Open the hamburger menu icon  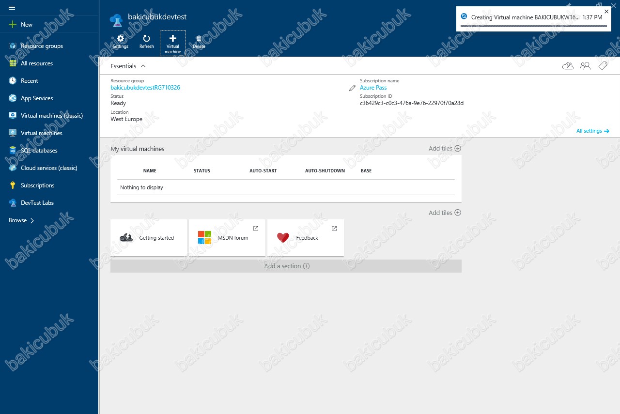12,8
